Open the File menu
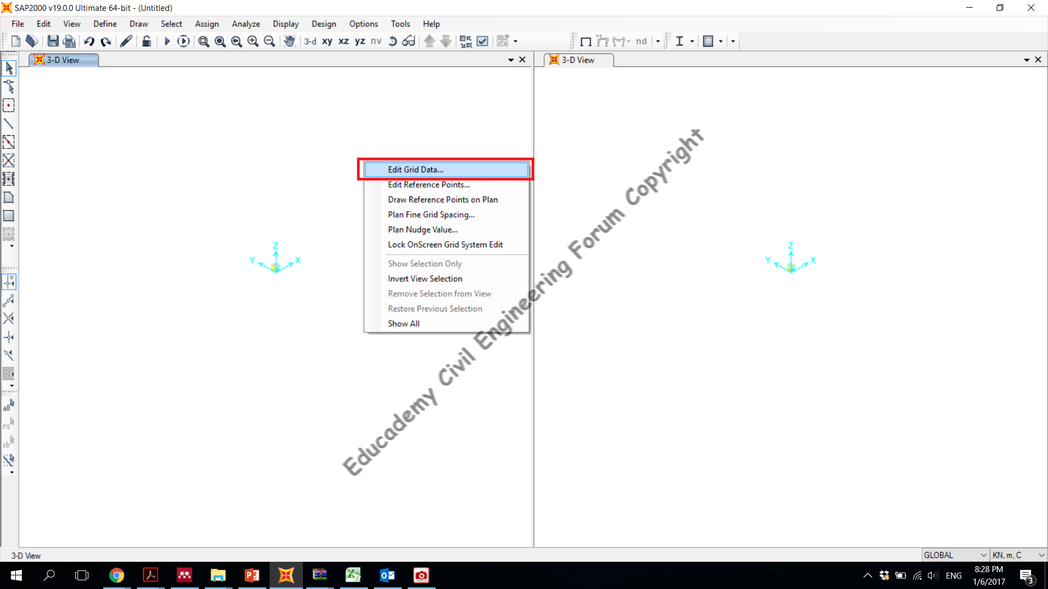The image size is (1048, 589). click(18, 24)
